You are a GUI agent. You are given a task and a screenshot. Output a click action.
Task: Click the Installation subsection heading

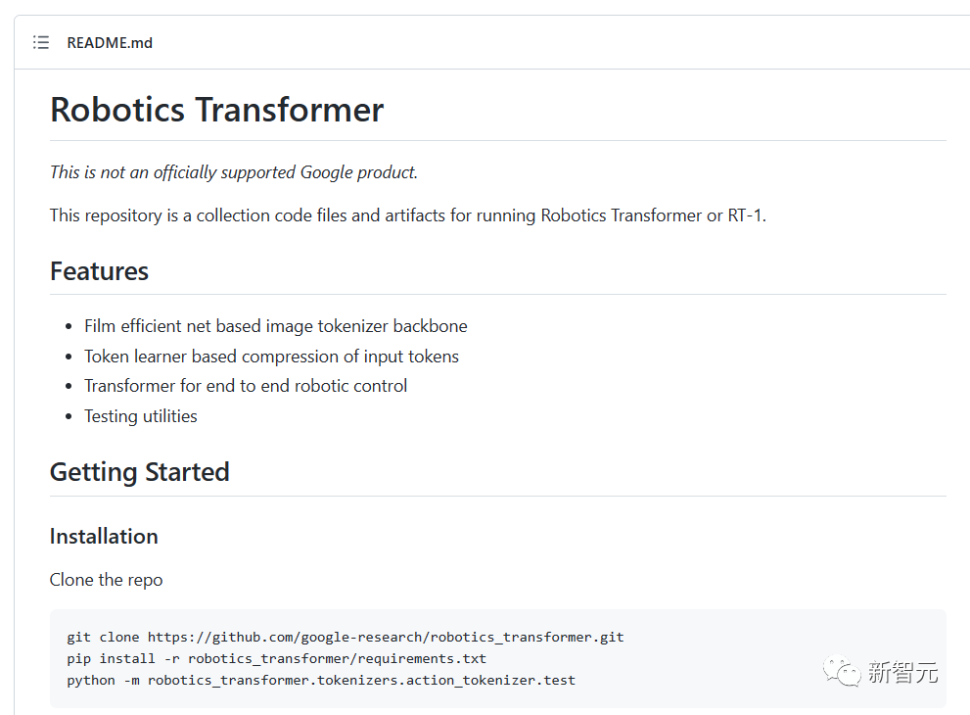click(x=104, y=536)
